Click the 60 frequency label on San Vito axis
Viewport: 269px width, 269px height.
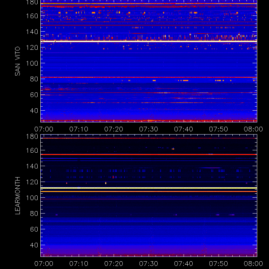[34, 95]
